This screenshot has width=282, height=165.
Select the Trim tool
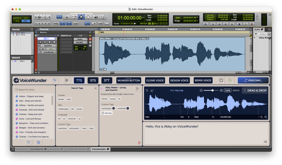[x=74, y=17]
